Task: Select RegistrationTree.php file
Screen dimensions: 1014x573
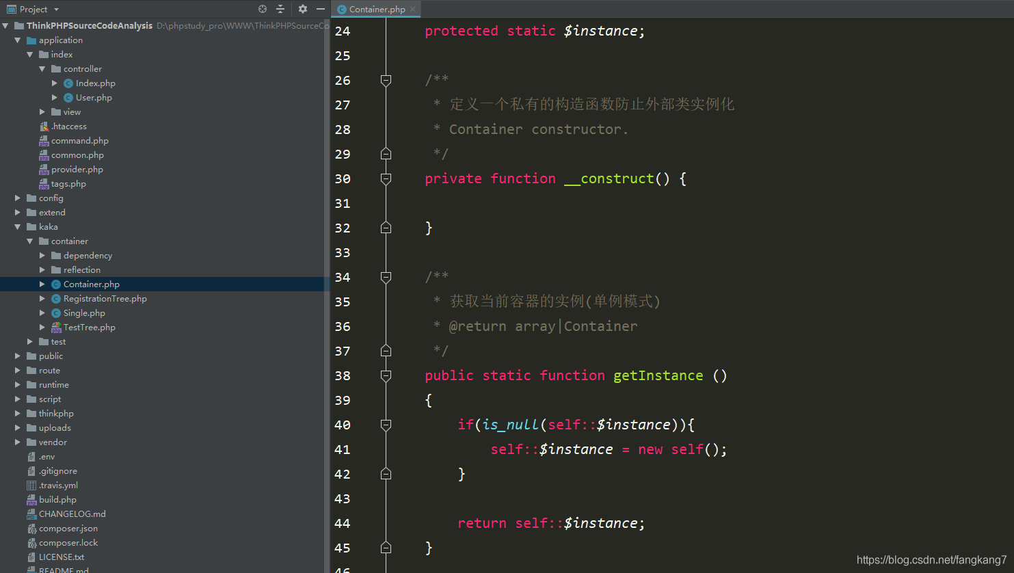Action: (105, 299)
